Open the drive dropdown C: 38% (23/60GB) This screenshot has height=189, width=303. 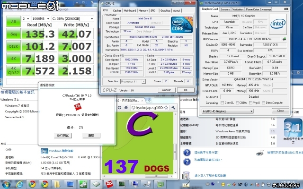[x=72, y=19]
